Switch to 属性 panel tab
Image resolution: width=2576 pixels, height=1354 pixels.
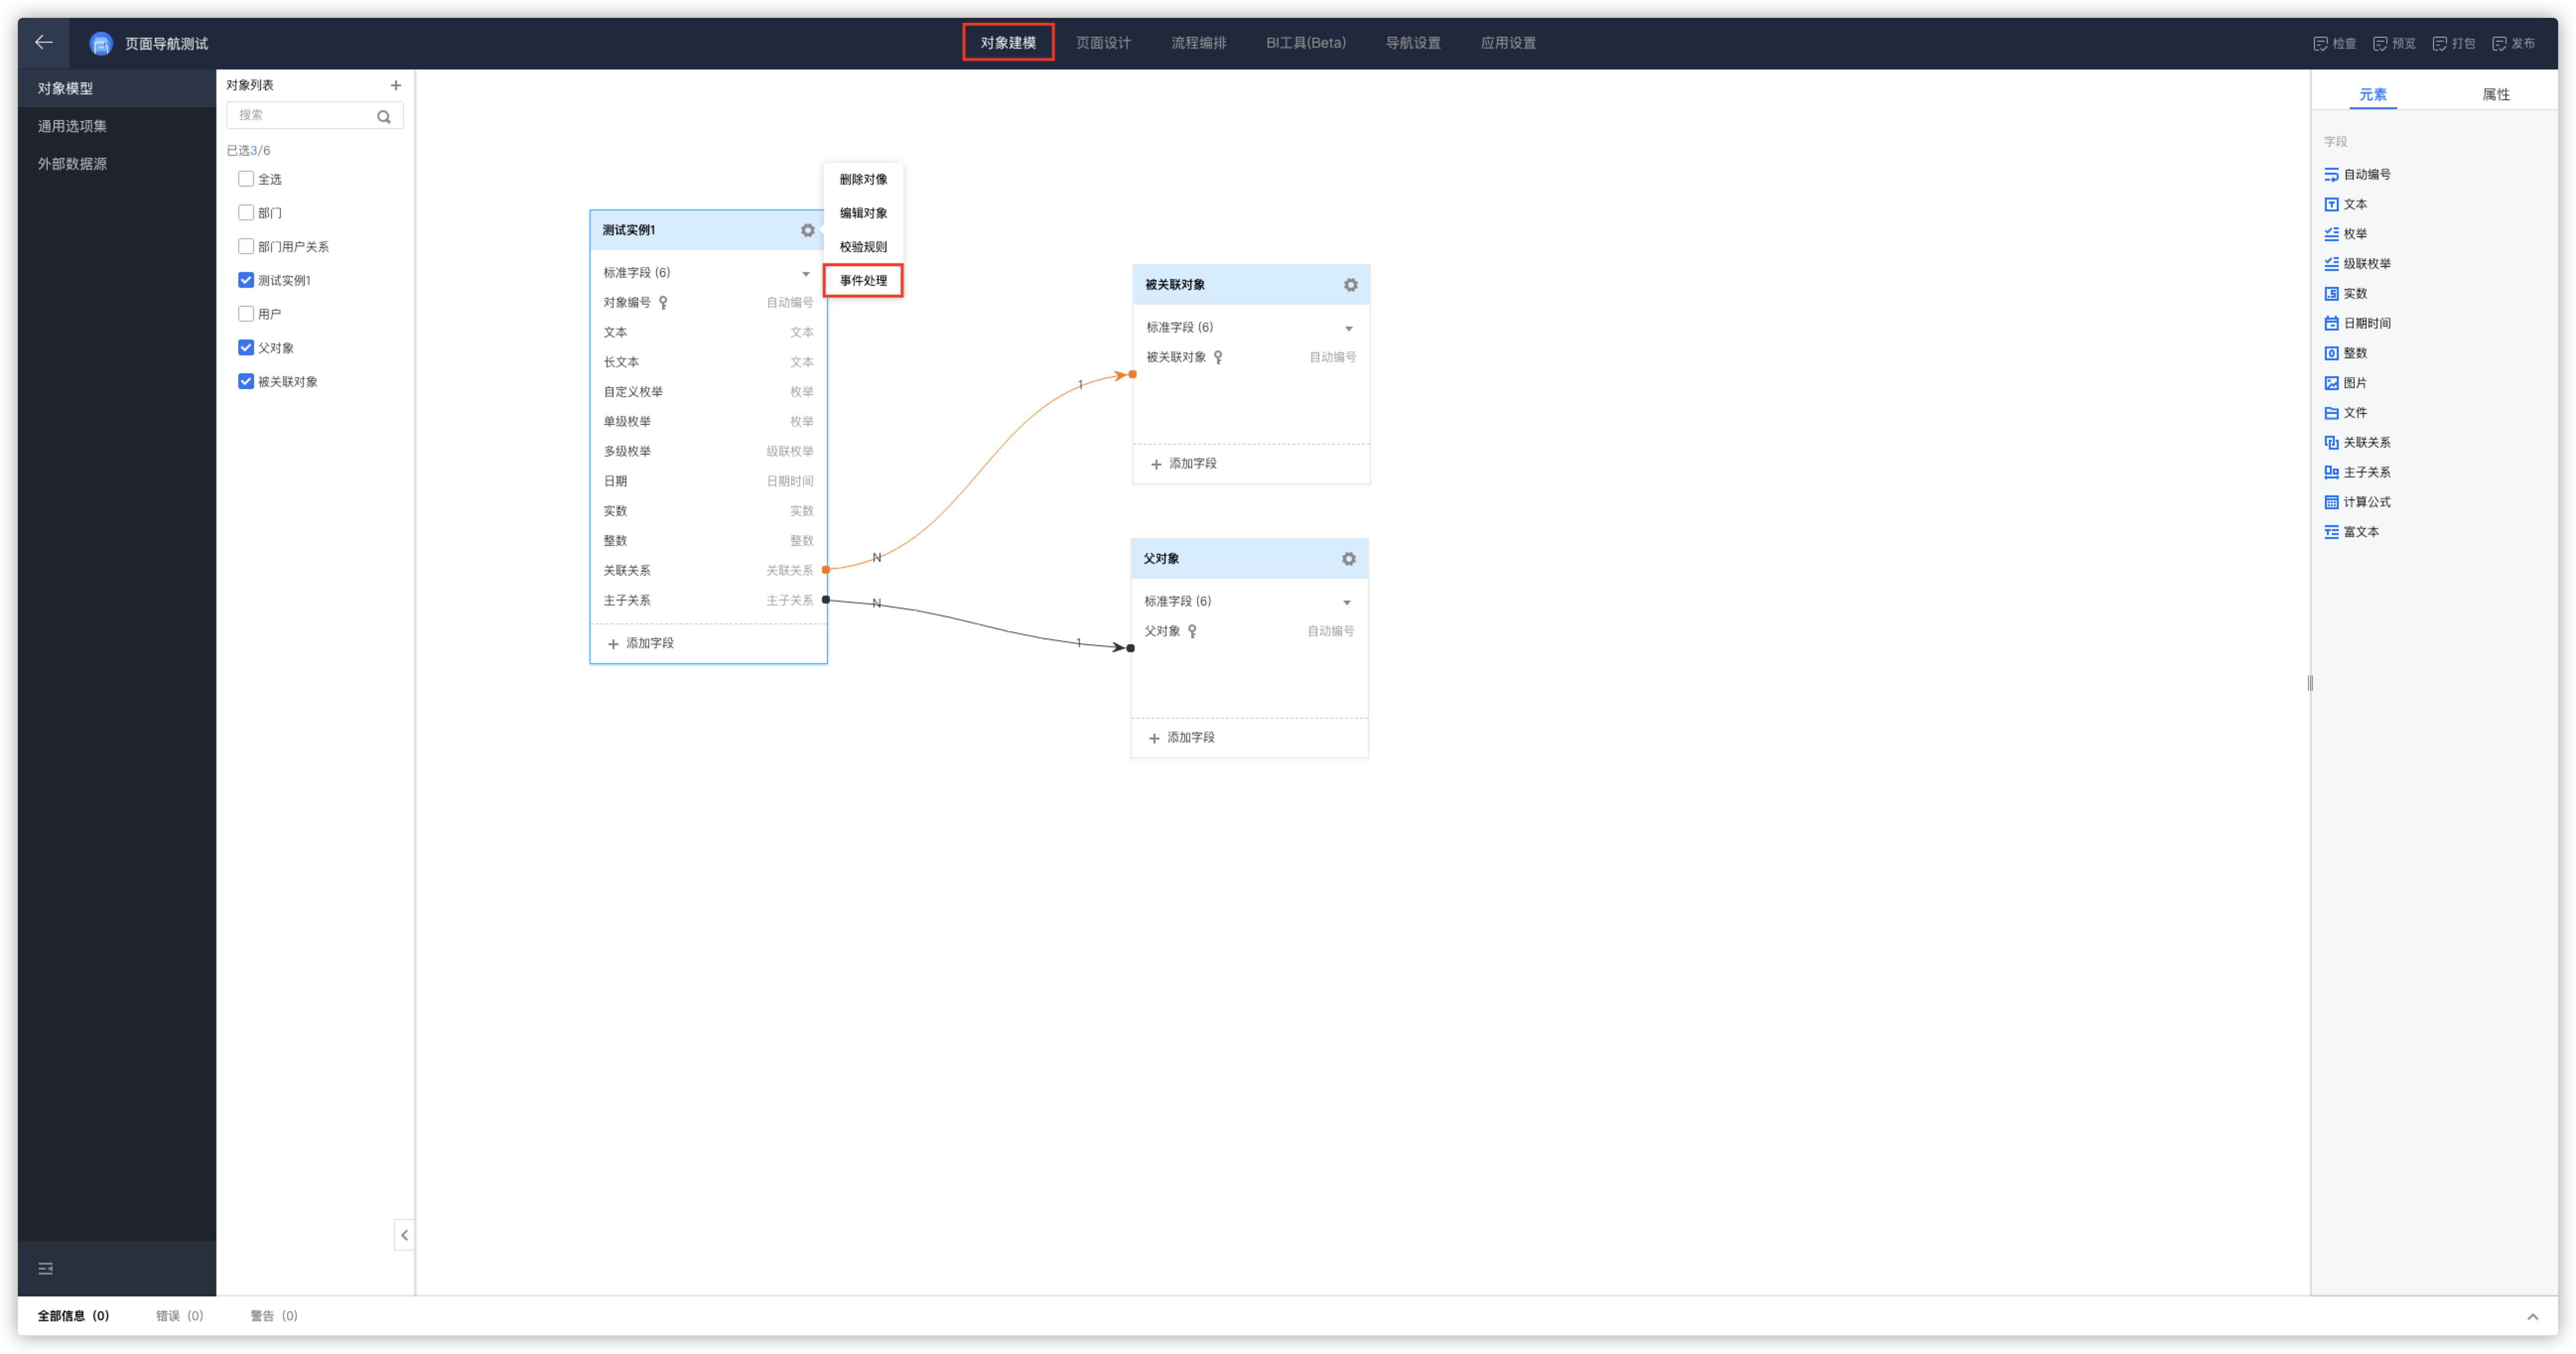(x=2495, y=94)
